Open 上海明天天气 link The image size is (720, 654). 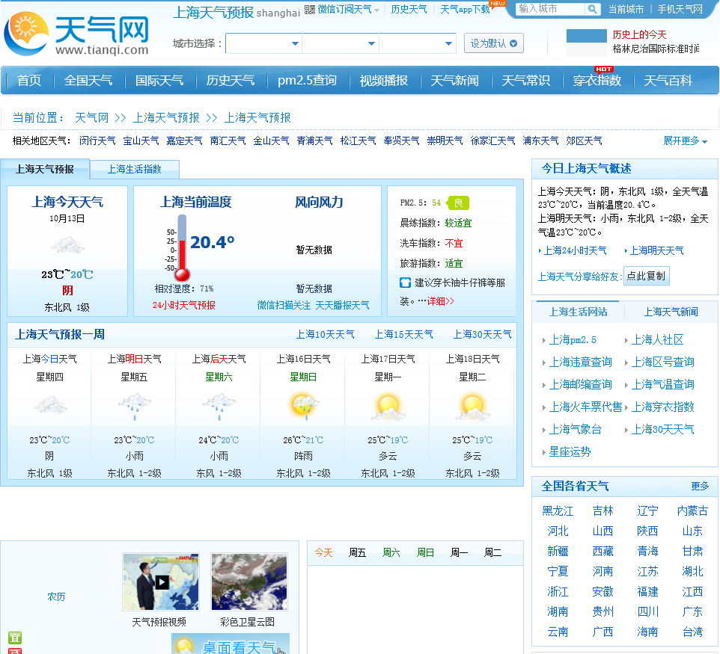click(x=656, y=250)
